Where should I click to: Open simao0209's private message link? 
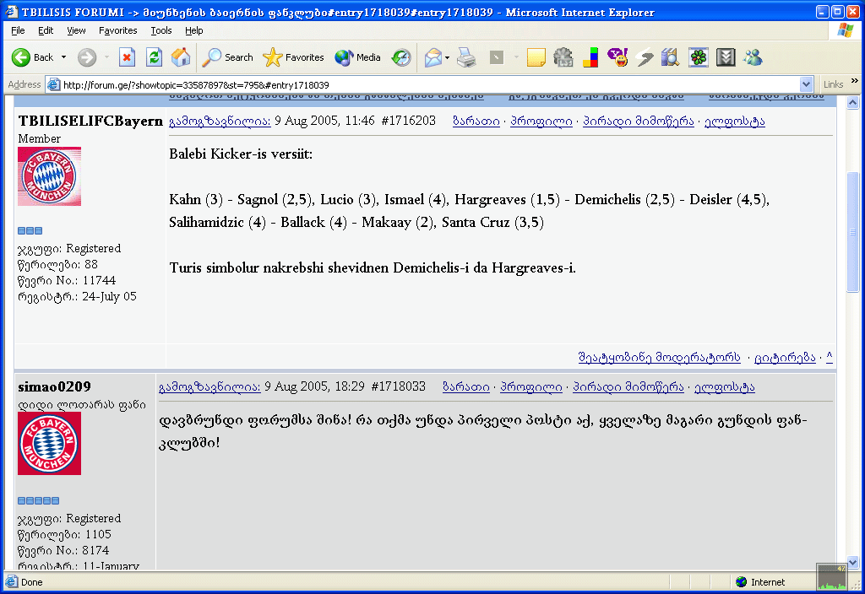628,386
